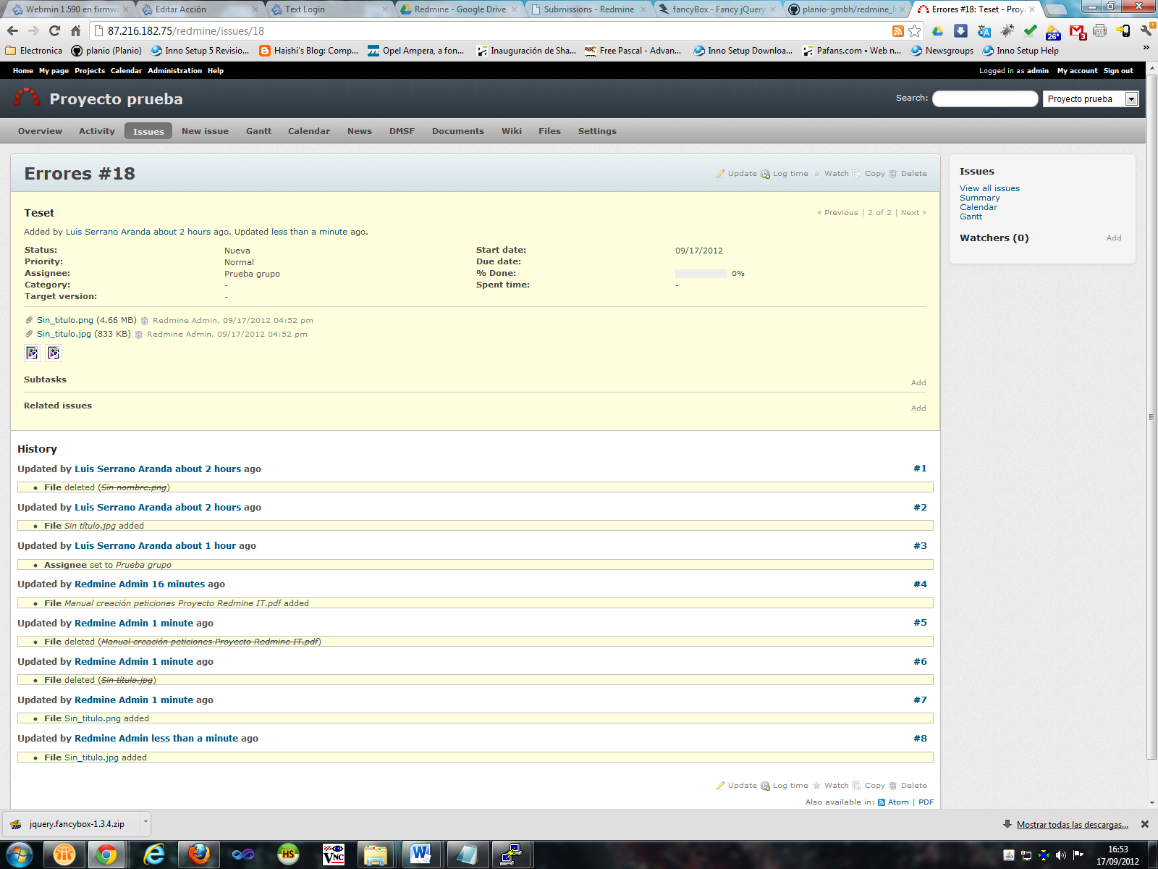This screenshot has width=1158, height=869.
Task: Click the trash icon beside Sin_titulo.png
Action: [x=145, y=321]
